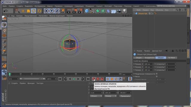The image size is (191, 107).
Task: Select the Live Selection tool
Action: 17,11
